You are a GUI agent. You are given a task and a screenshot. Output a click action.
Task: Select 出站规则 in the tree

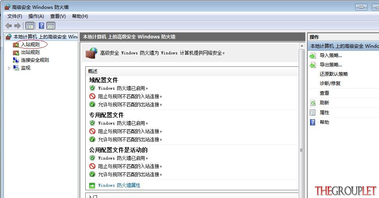point(30,52)
